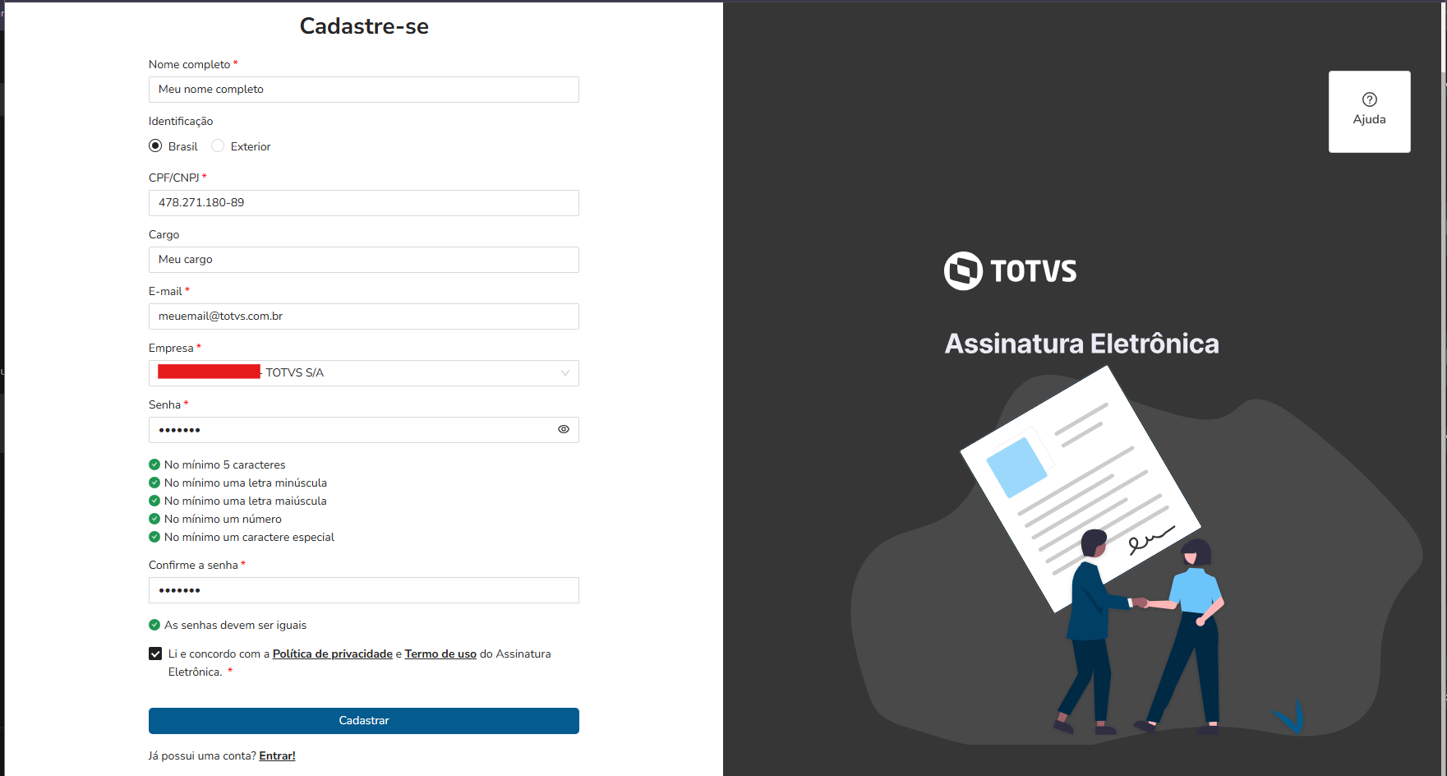Click the 'No mínimo uma letra minúscula' text

click(246, 483)
